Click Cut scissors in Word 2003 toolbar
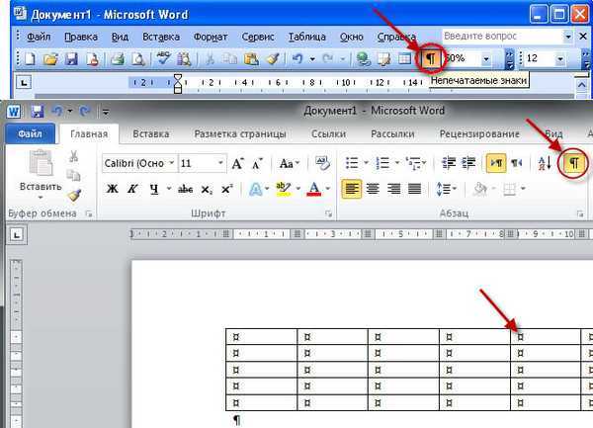 tap(210, 59)
